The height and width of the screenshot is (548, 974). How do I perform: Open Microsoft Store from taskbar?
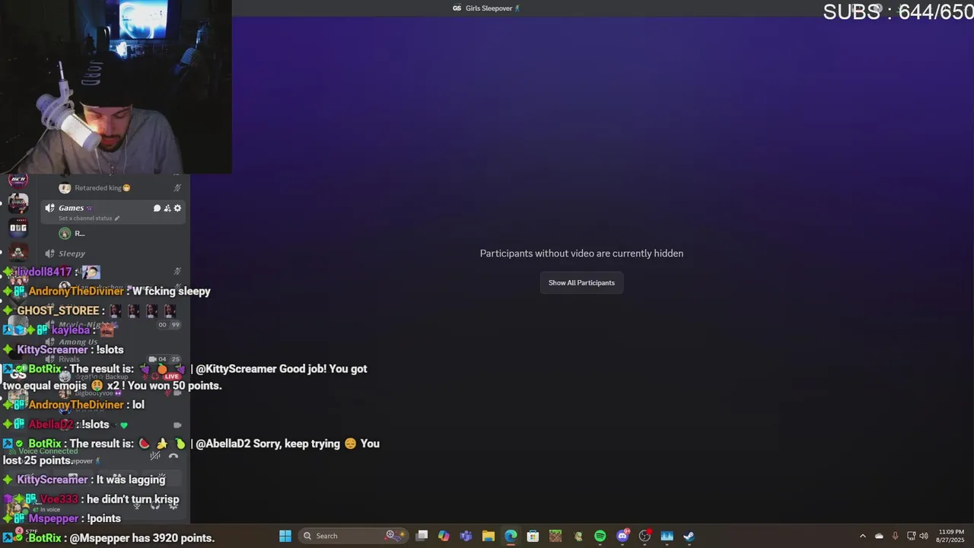click(533, 536)
